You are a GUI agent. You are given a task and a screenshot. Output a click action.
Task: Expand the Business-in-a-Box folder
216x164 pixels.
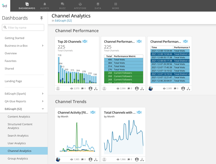point(43,45)
